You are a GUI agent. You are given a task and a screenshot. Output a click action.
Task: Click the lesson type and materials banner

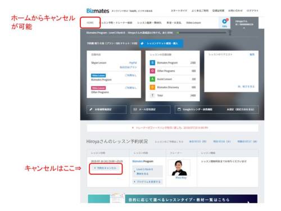pos(173,199)
